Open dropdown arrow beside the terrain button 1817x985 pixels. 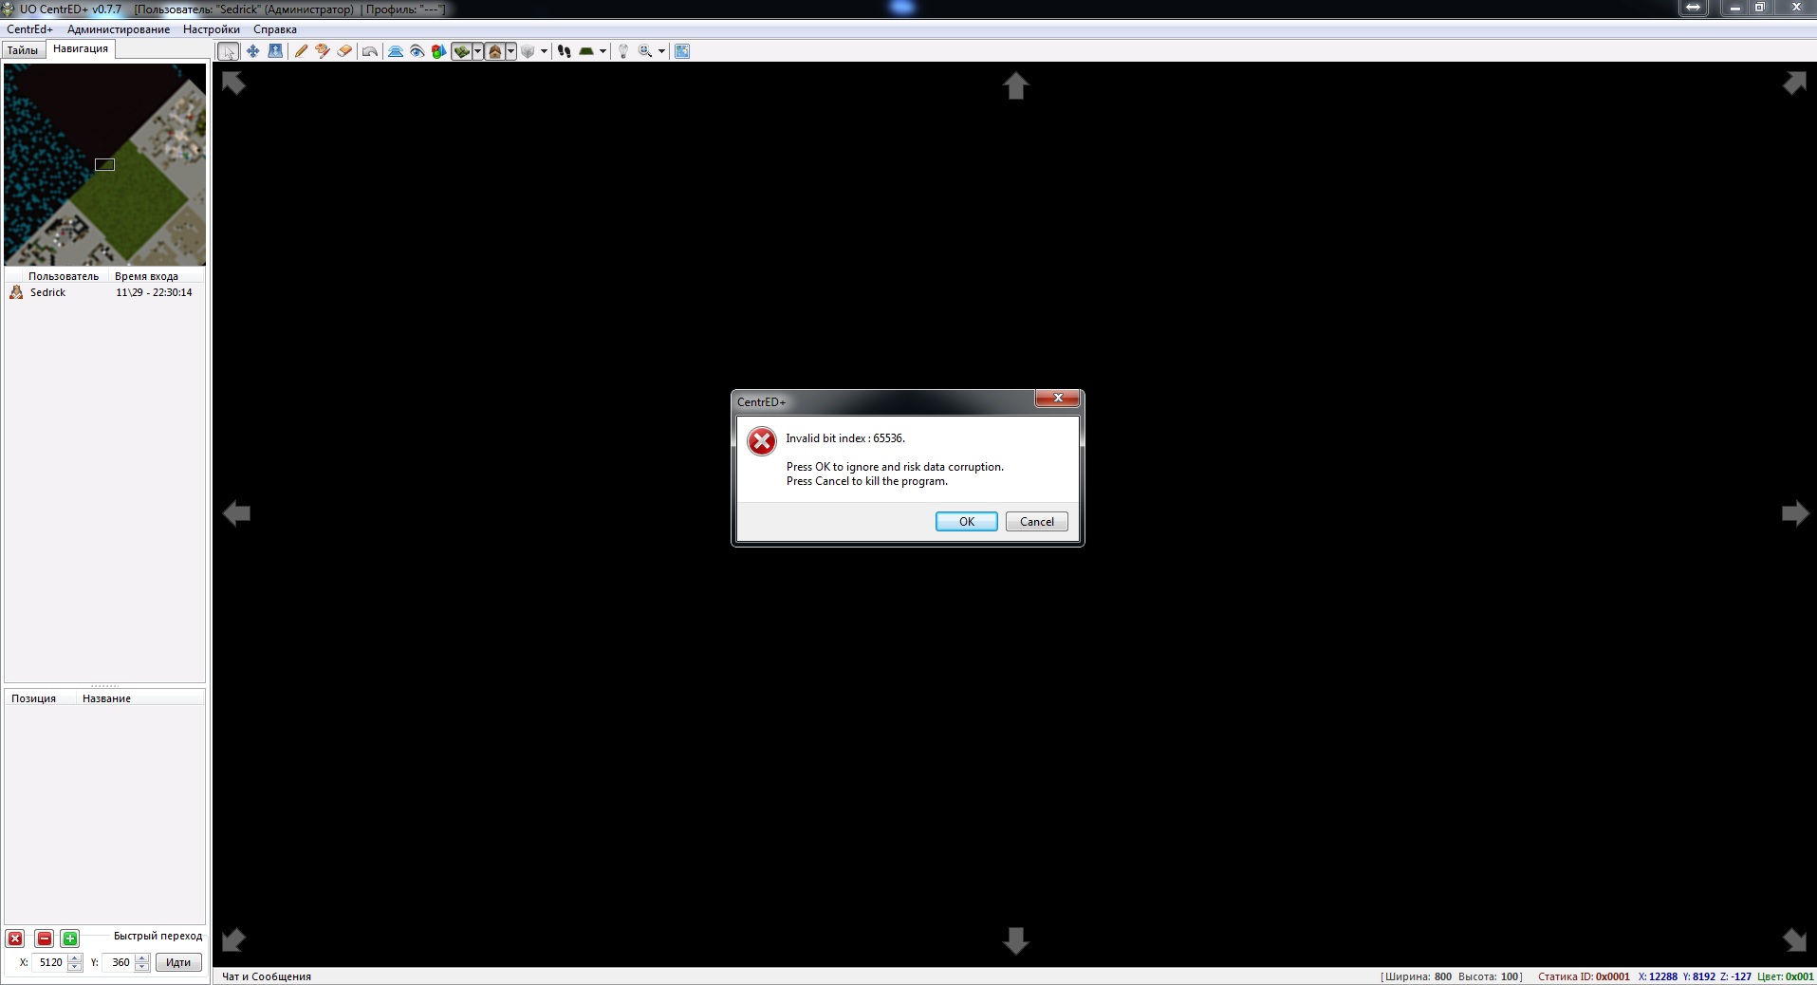click(477, 51)
